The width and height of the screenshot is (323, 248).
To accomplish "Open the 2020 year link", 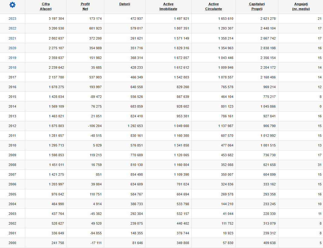I will coord(12,48).
